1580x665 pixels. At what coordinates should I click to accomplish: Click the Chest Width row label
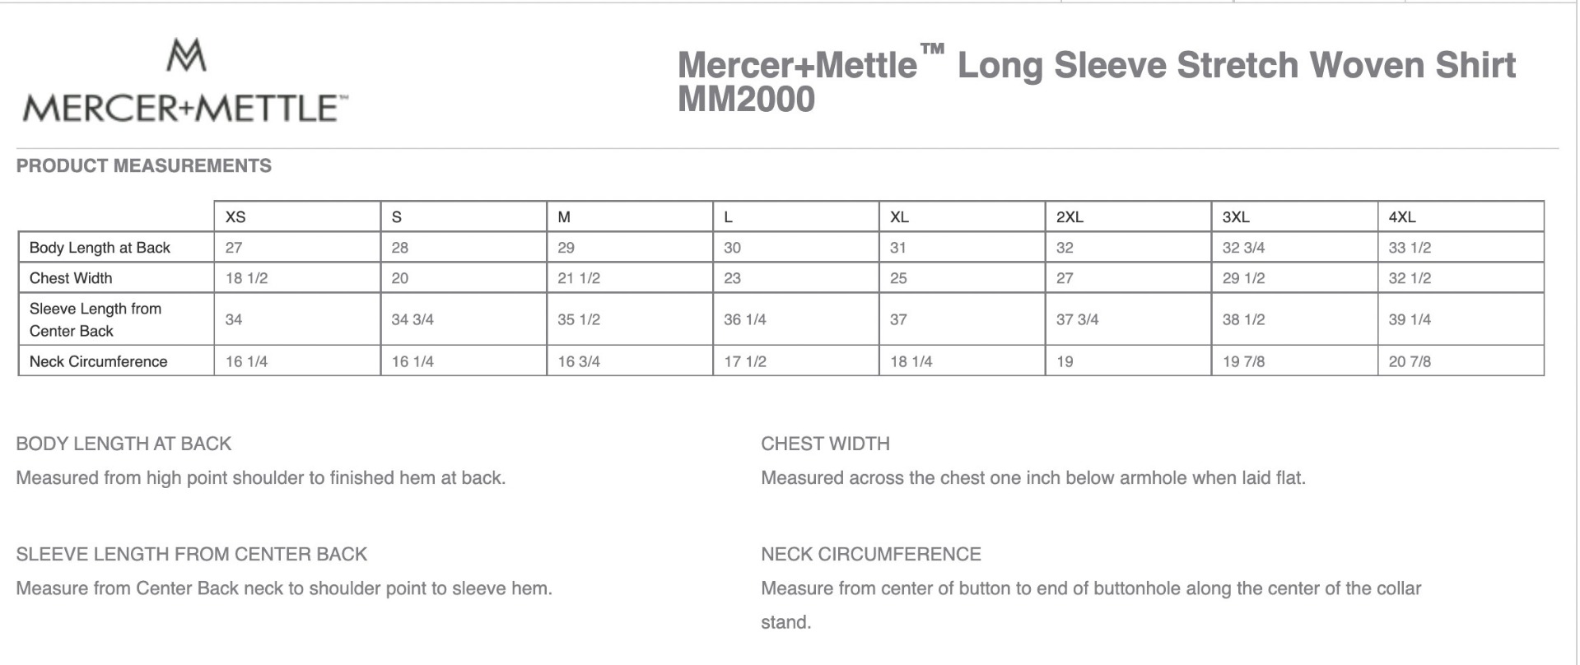(x=71, y=278)
